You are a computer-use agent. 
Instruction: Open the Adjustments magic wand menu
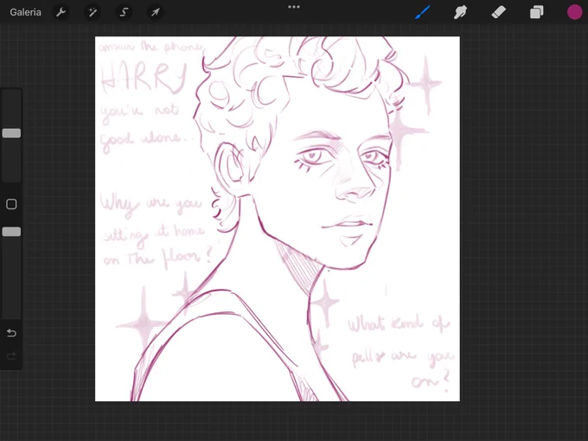(93, 12)
